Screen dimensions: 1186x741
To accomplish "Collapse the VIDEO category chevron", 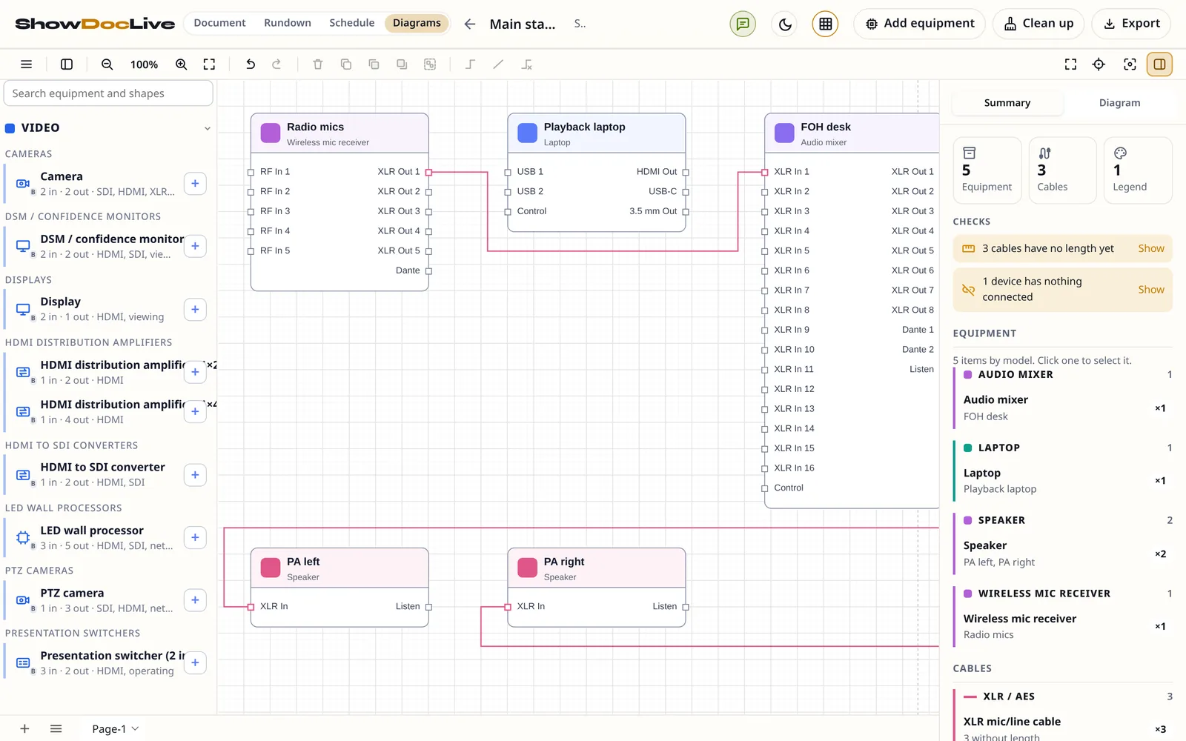I will tap(208, 128).
